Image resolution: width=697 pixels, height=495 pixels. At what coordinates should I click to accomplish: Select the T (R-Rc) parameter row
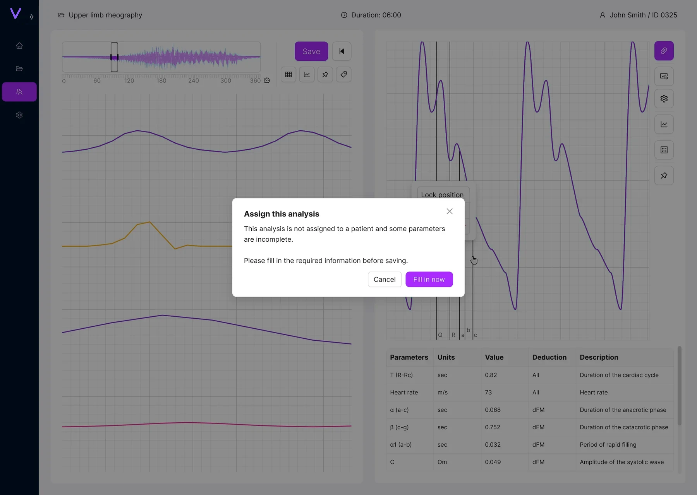coord(530,375)
